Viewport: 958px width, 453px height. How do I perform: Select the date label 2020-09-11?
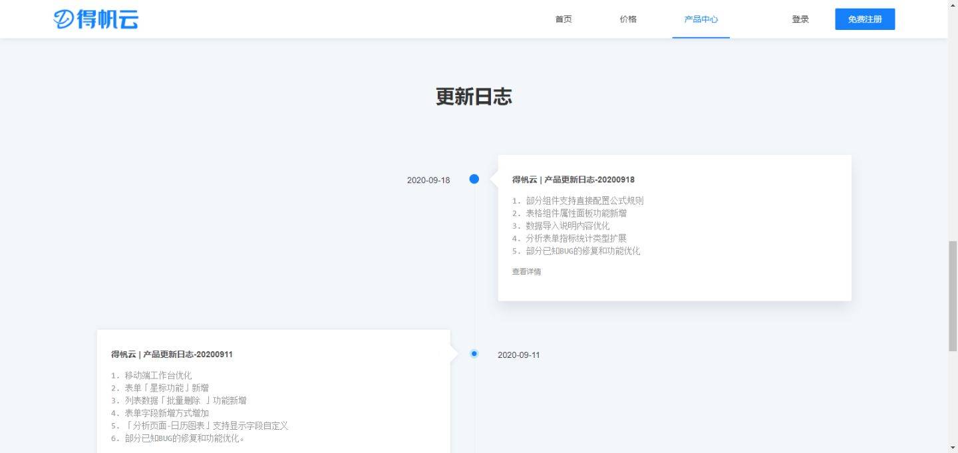(518, 355)
